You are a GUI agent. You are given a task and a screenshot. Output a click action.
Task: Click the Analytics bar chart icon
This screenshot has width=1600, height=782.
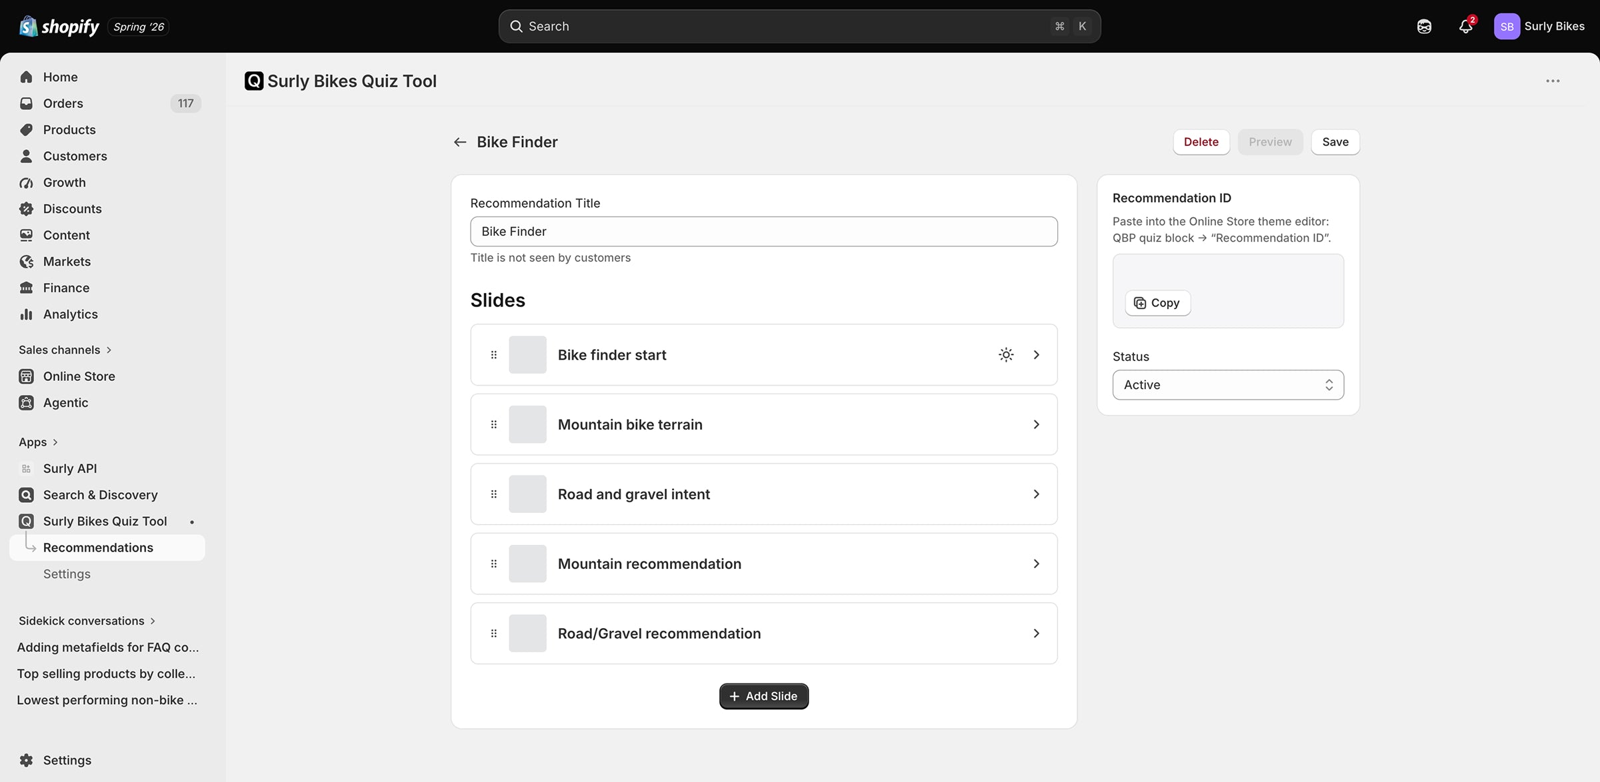point(26,314)
